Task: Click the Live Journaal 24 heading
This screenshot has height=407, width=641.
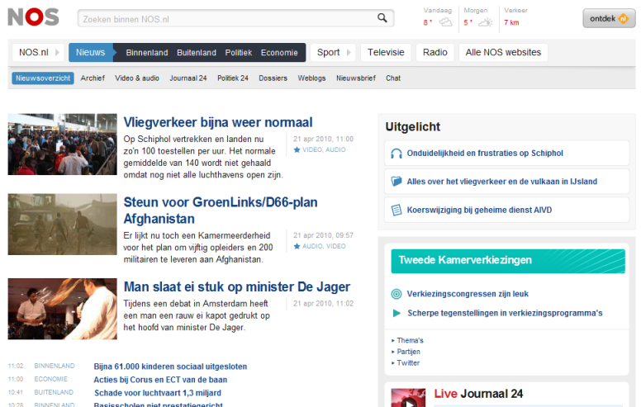Action: click(x=478, y=394)
